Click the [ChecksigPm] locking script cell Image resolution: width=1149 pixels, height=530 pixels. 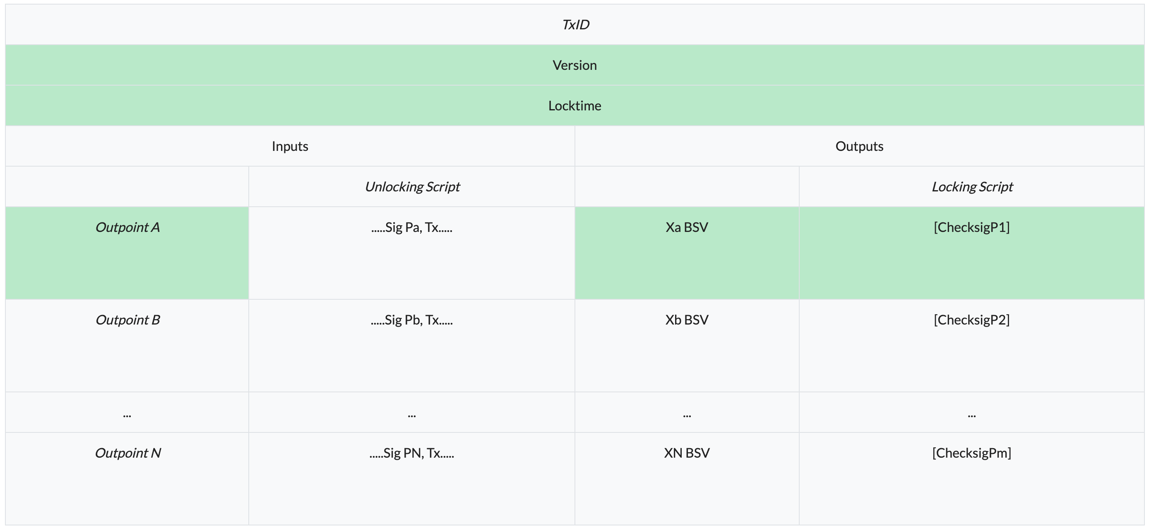tap(971, 453)
